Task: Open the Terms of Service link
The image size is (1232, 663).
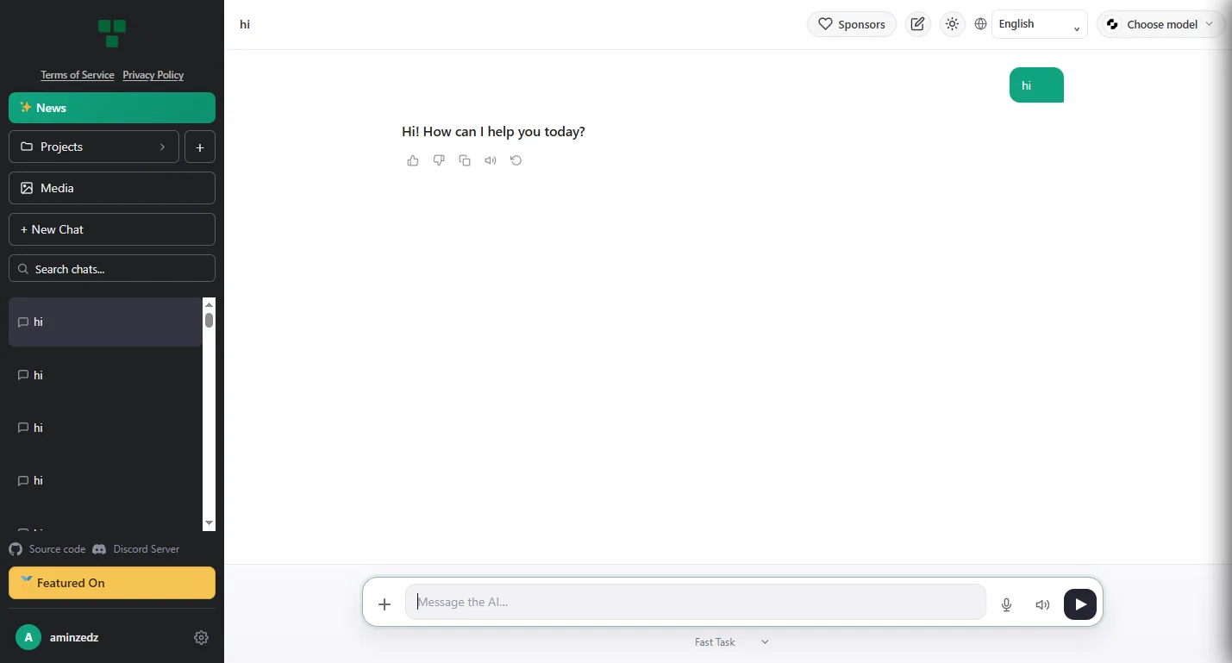Action: [78, 75]
